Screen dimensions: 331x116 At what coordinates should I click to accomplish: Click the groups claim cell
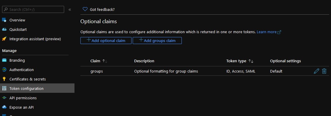[x=97, y=71]
